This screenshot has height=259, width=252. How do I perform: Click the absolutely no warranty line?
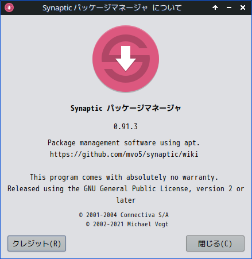pyautogui.click(x=124, y=177)
